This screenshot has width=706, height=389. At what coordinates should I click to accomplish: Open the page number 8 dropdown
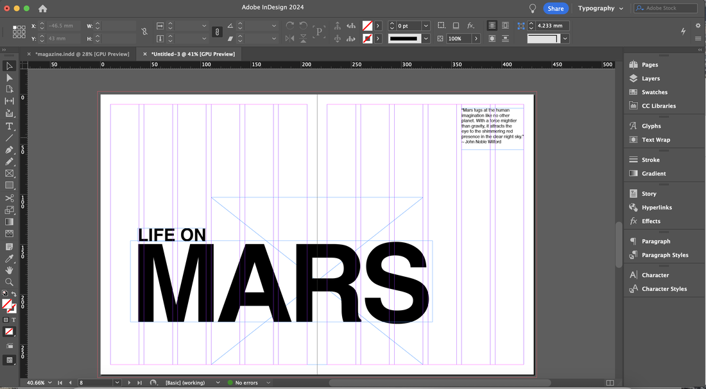coord(117,383)
